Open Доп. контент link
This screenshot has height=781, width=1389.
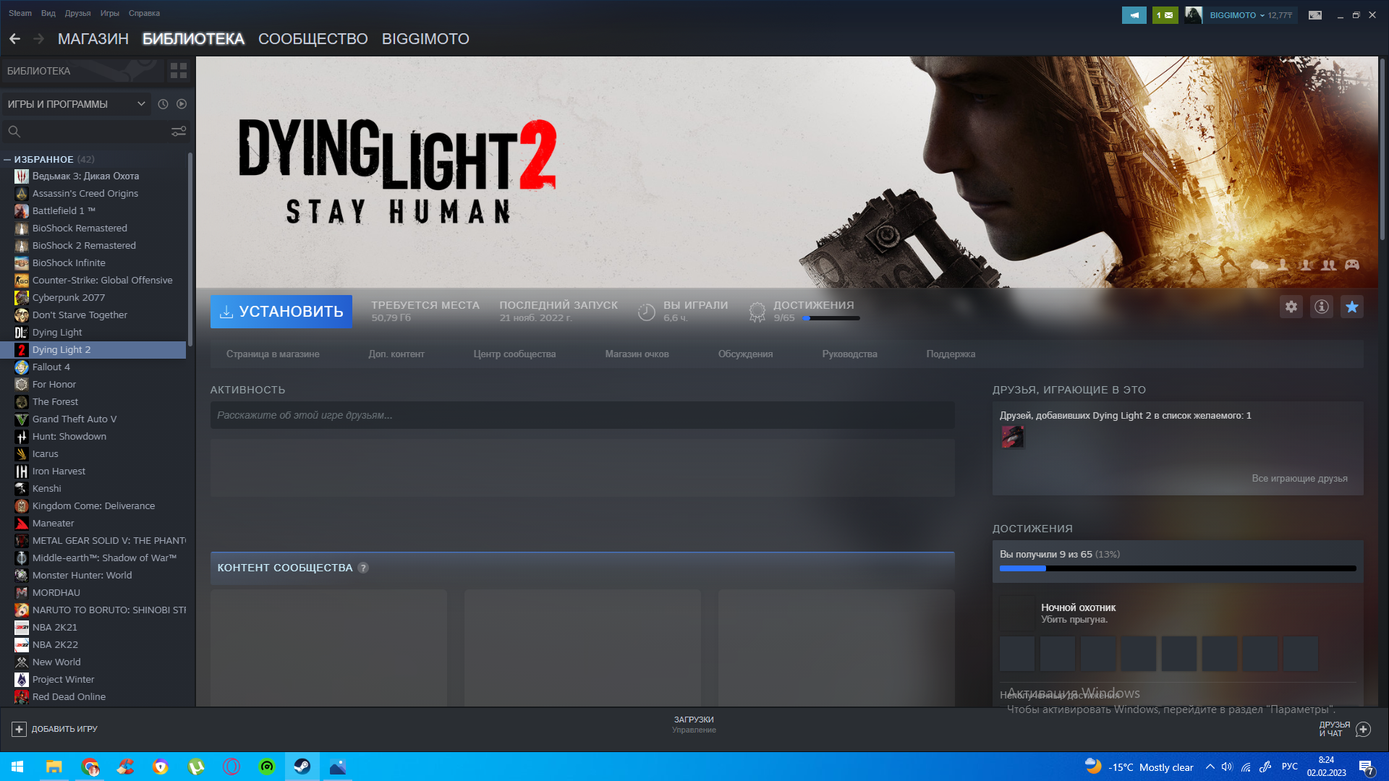coord(396,354)
